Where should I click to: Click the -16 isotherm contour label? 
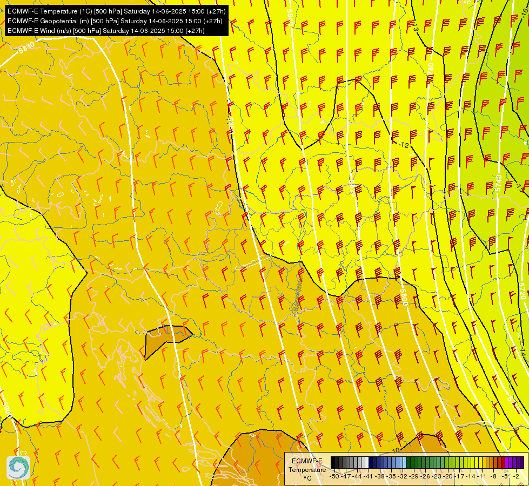pos(524,12)
